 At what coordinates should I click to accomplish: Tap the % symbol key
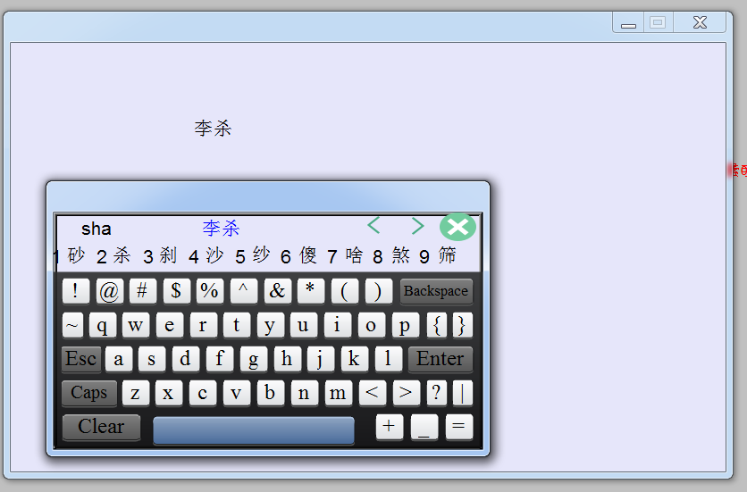pos(209,291)
